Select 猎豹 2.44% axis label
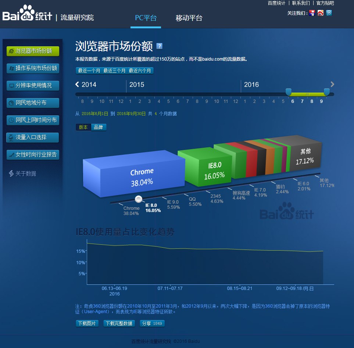 [282, 189]
